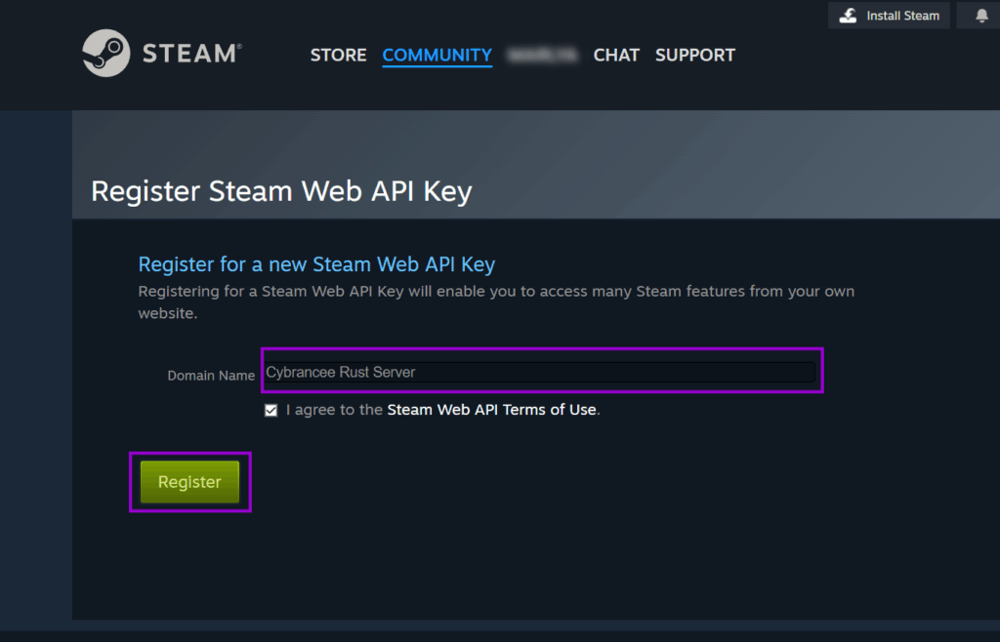Click the 'Domain Name' label

click(x=211, y=376)
